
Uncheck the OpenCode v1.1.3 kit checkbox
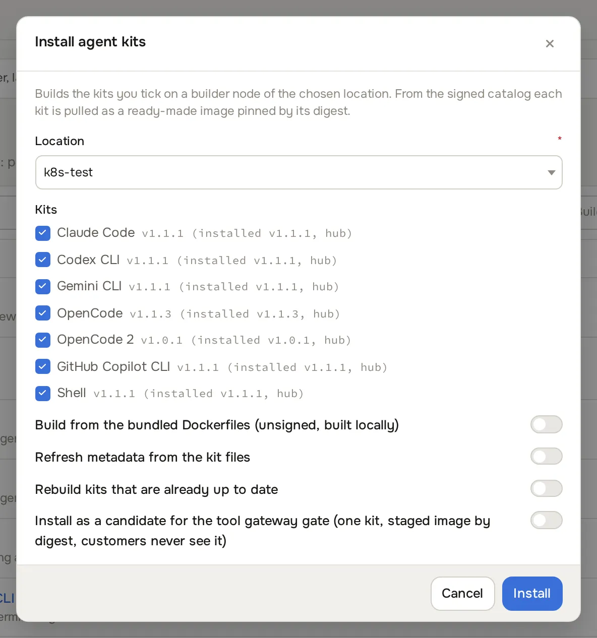[x=43, y=313]
